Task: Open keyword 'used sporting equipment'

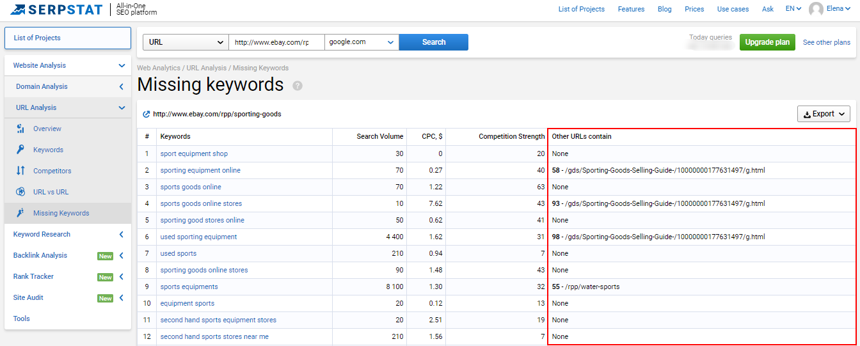Action: [x=198, y=237]
